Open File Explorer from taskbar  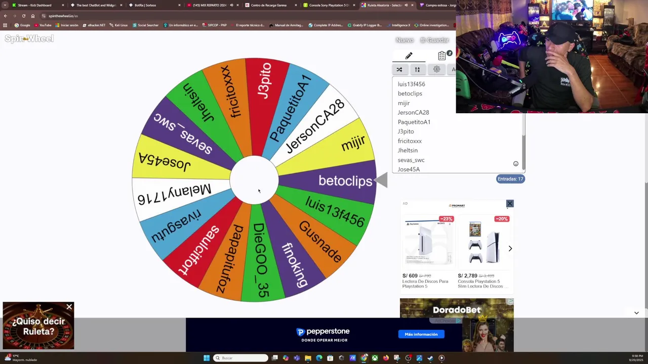tap(308, 358)
